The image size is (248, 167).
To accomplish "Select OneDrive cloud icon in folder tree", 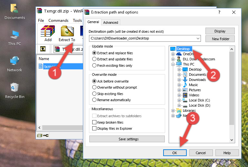I will tap(179, 54).
